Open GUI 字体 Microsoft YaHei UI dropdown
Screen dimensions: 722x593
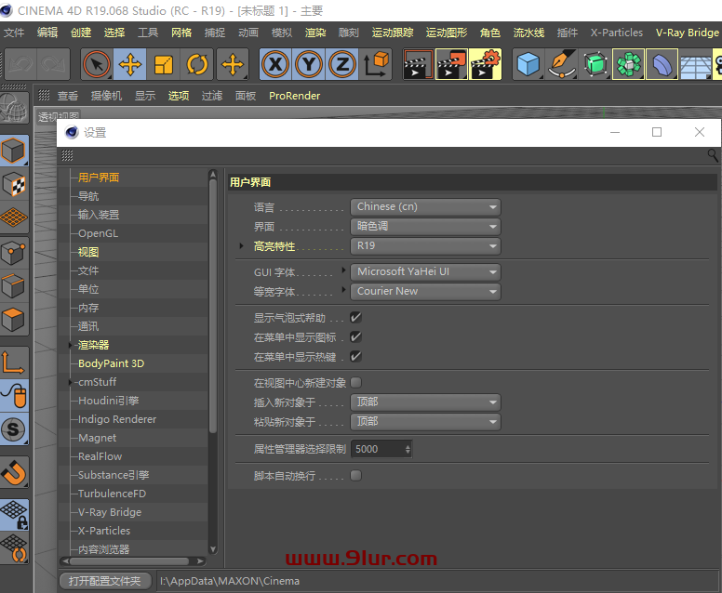click(425, 272)
